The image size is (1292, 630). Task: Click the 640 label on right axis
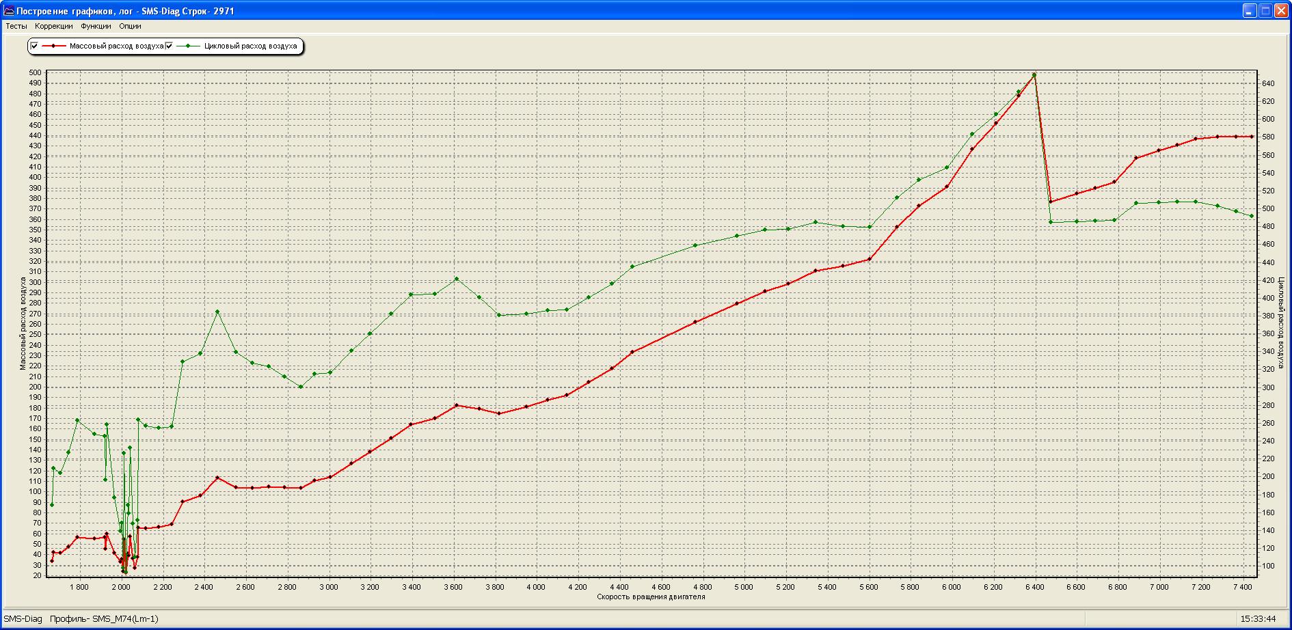click(1269, 83)
